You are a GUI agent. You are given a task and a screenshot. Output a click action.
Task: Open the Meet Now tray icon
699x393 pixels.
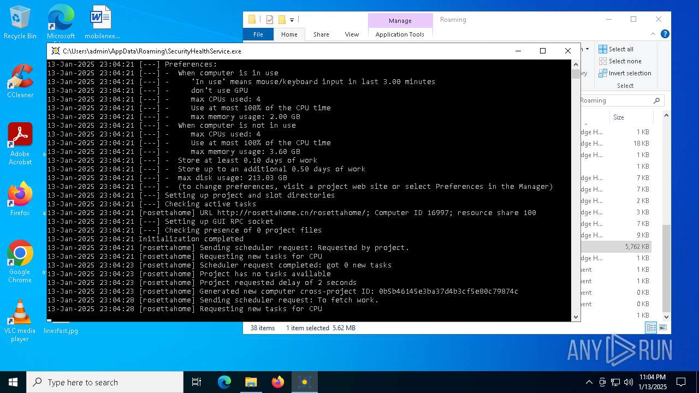point(602,382)
